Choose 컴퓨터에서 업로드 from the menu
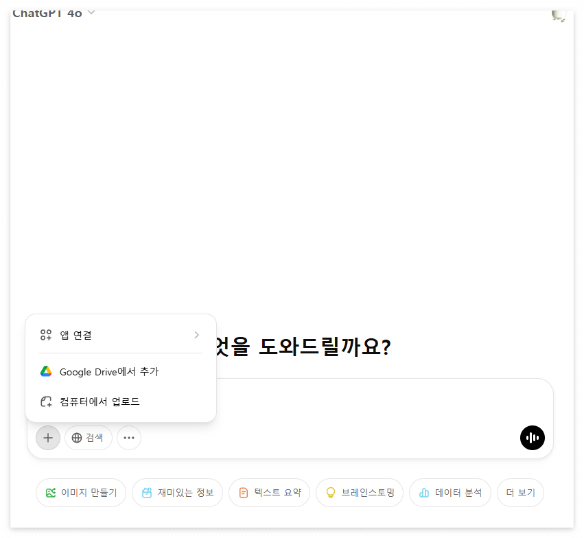This screenshot has height=538, width=584. pos(100,401)
